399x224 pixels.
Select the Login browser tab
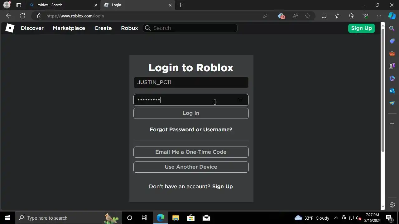[x=138, y=5]
